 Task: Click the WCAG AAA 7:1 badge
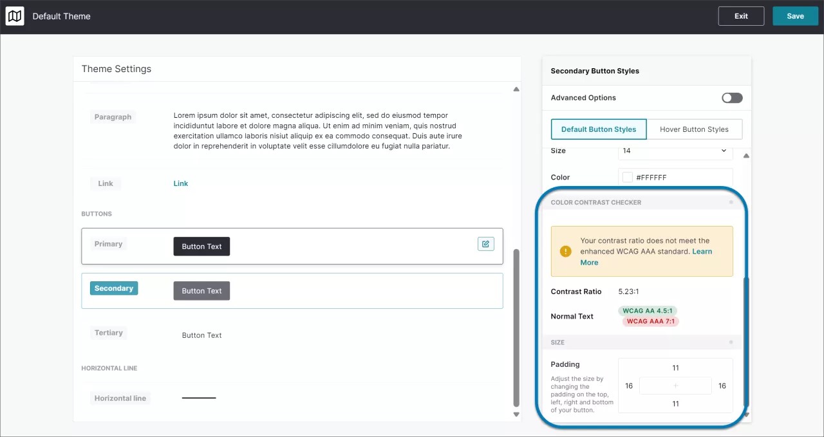pyautogui.click(x=650, y=321)
